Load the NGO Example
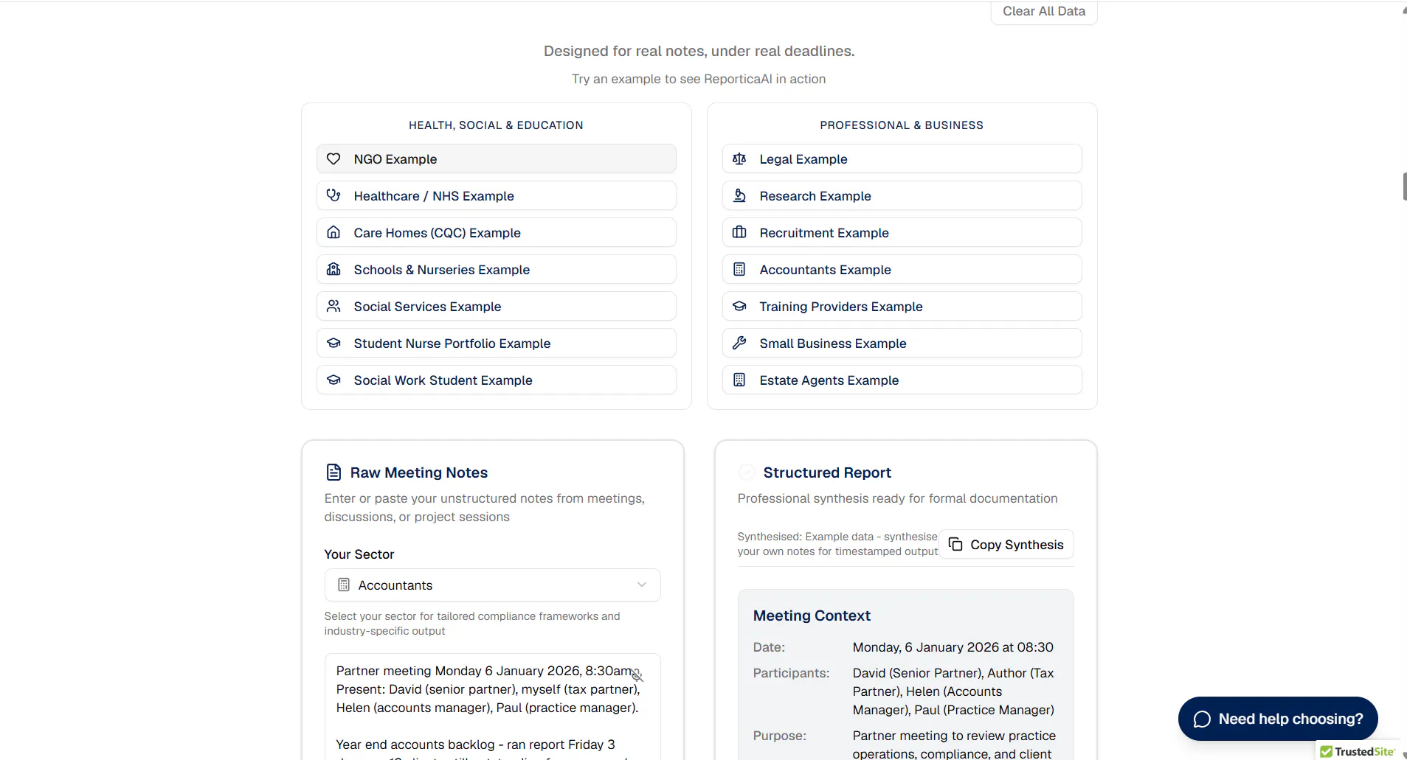 pyautogui.click(x=496, y=158)
